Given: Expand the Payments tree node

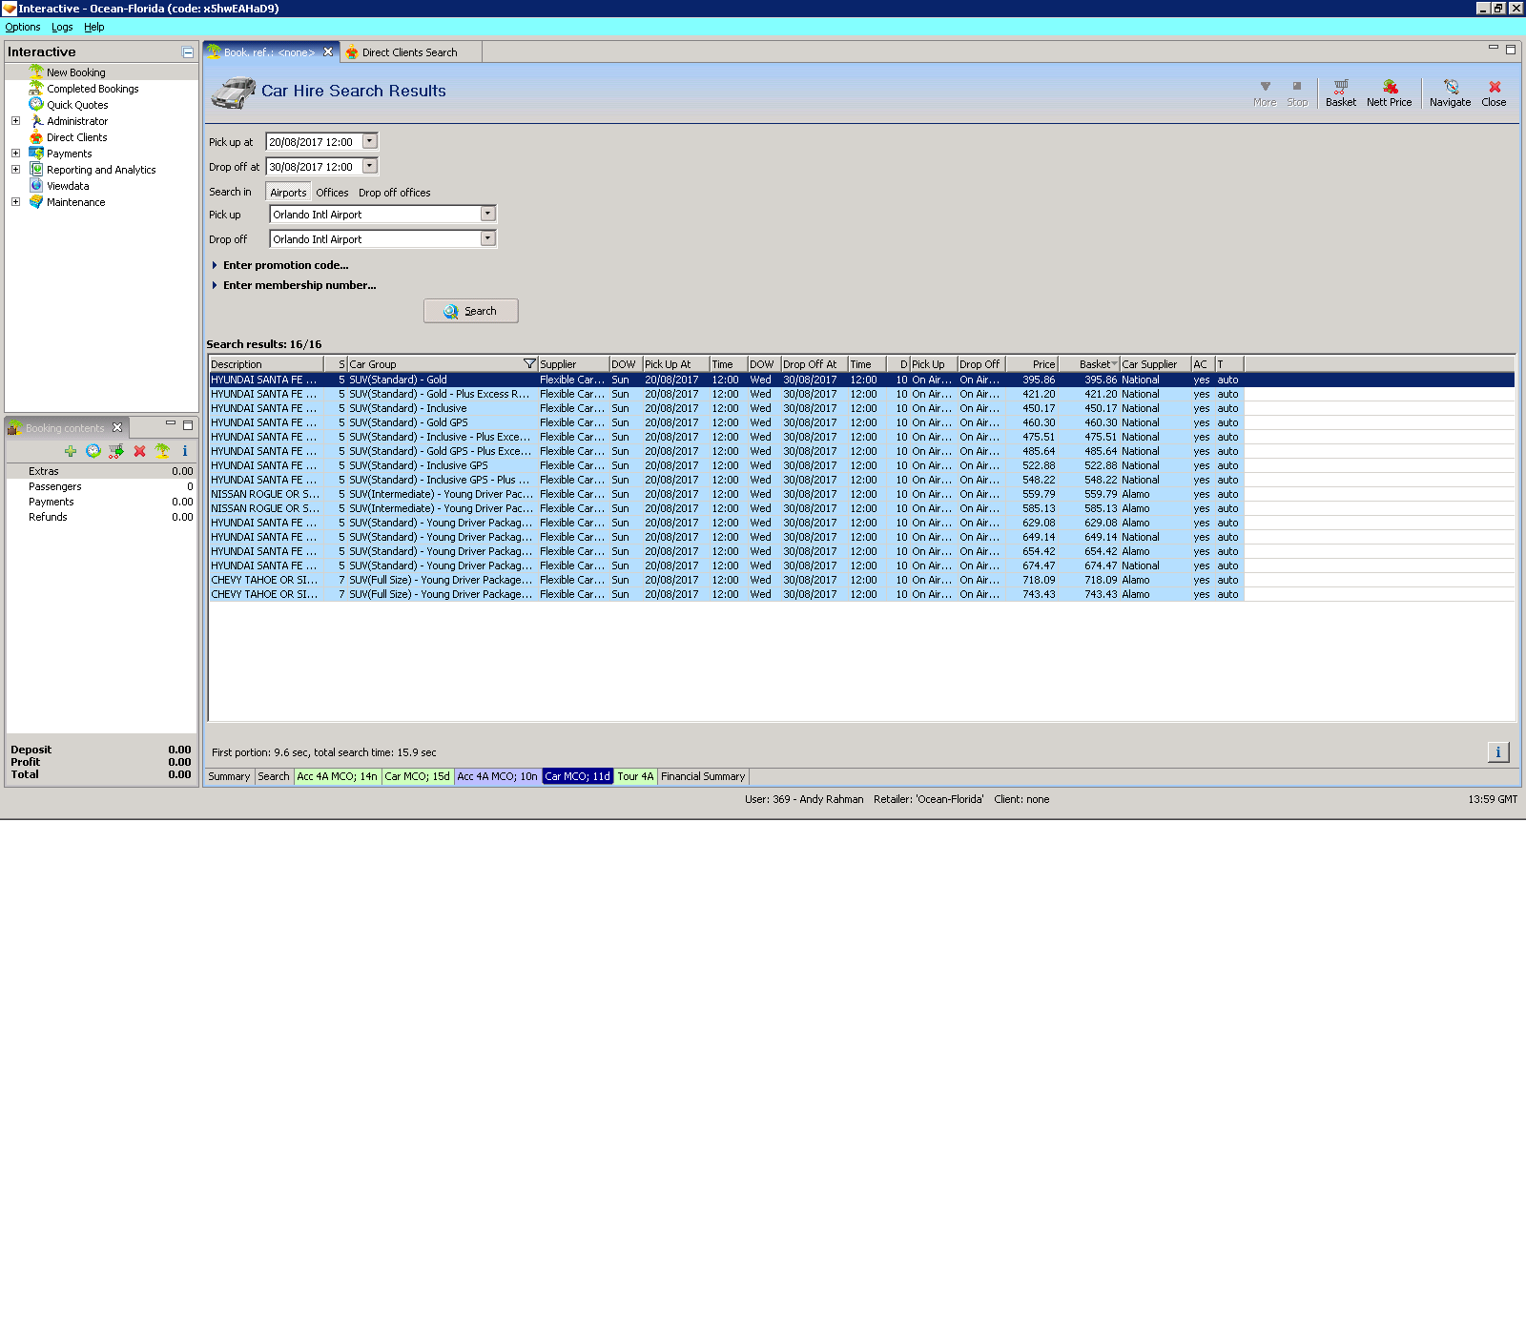Looking at the screenshot, I should click(x=15, y=154).
